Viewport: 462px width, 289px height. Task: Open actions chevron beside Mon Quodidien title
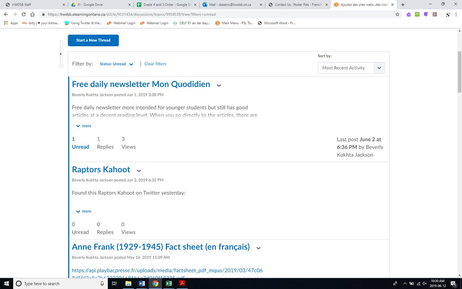219,86
